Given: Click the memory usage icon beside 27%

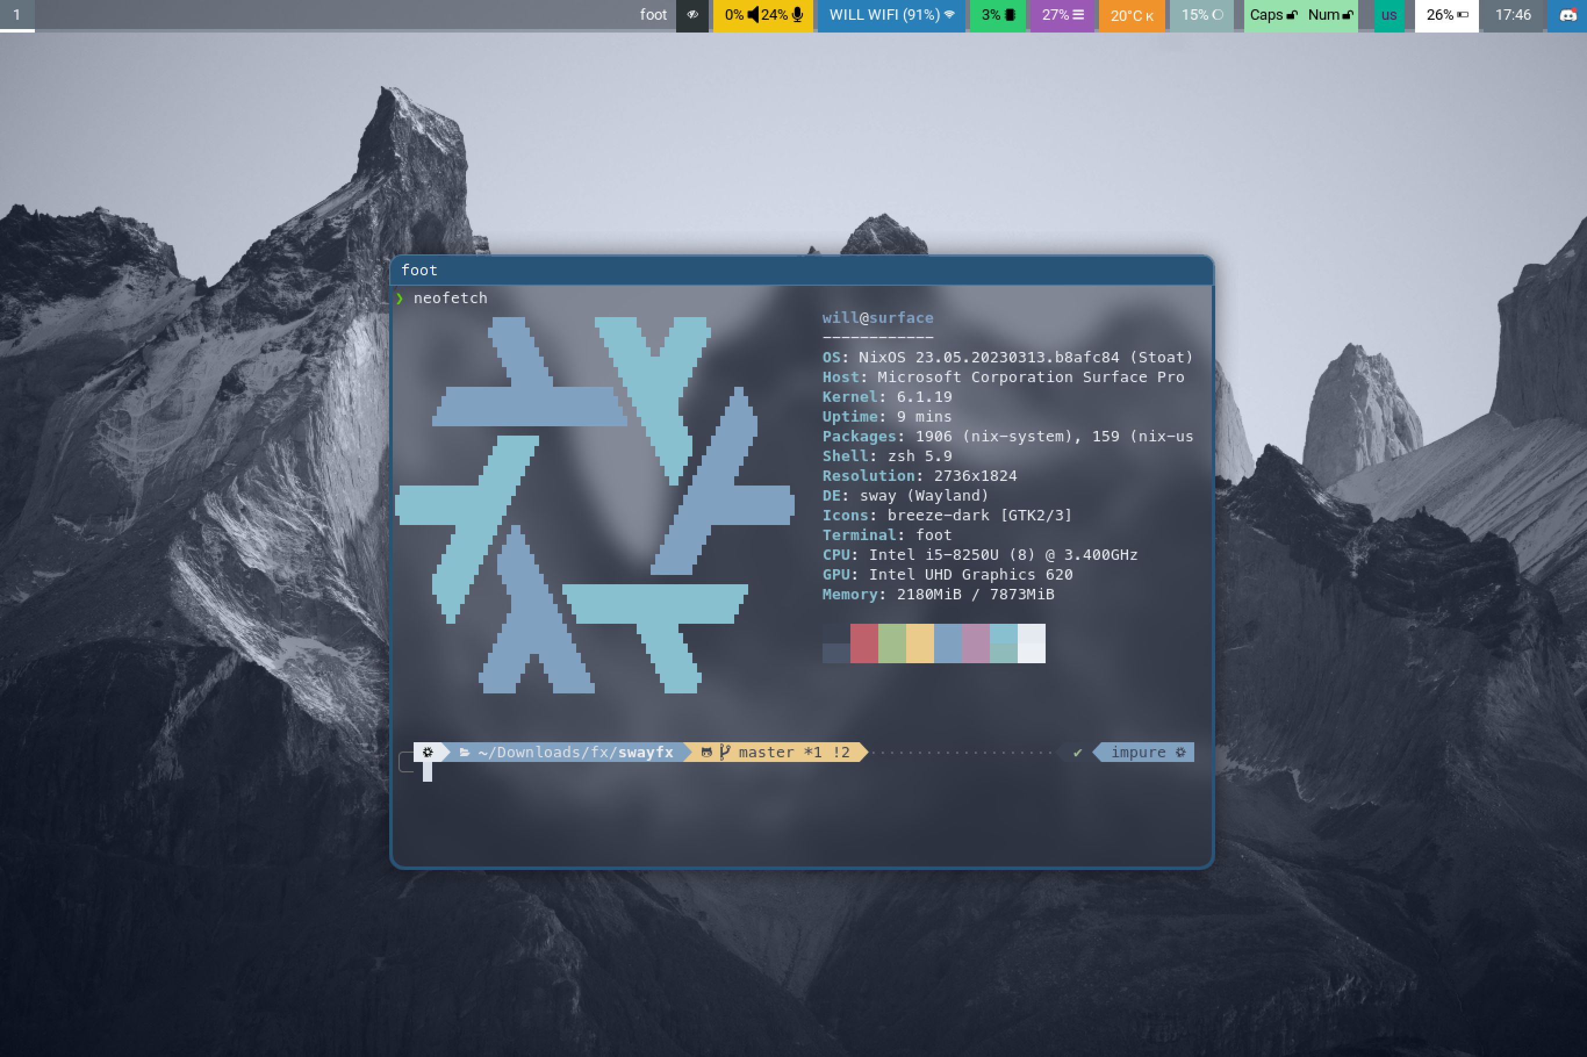Looking at the screenshot, I should coord(1079,14).
